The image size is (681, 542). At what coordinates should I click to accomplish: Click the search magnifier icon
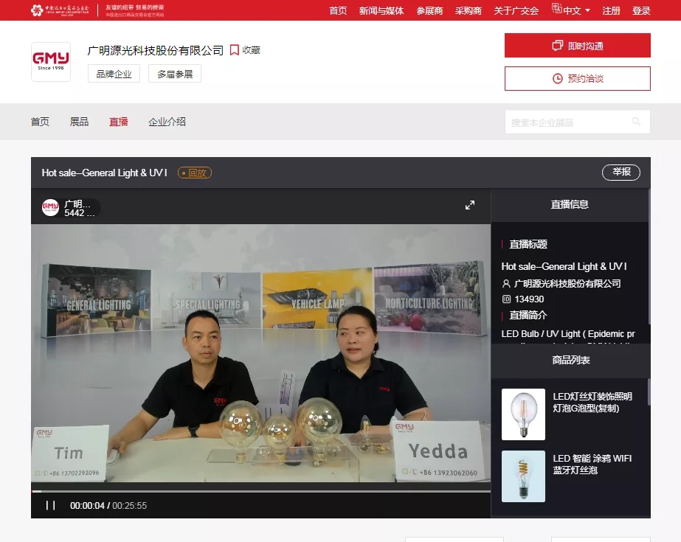pos(636,122)
